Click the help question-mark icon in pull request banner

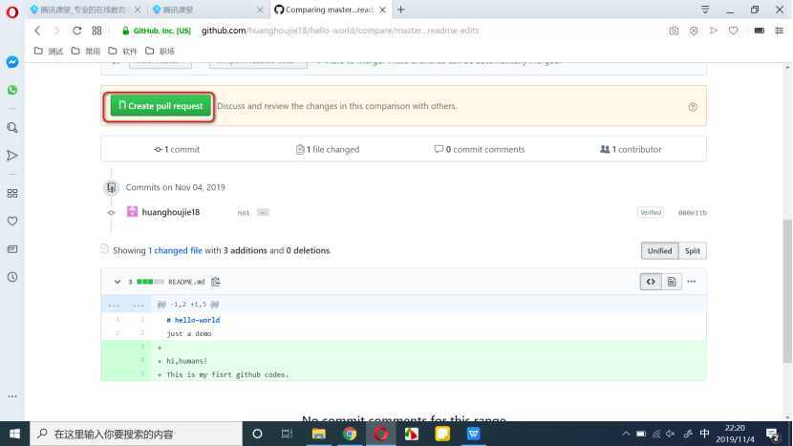693,107
